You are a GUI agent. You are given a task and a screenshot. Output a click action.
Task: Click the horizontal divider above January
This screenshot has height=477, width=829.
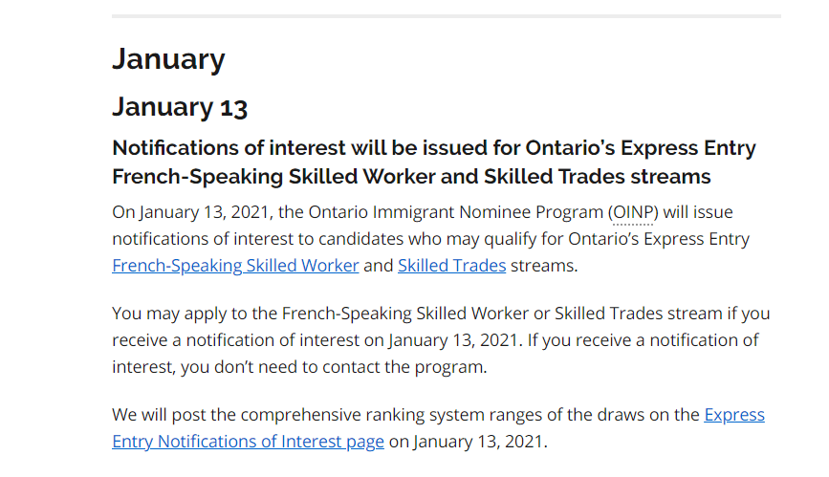[446, 16]
